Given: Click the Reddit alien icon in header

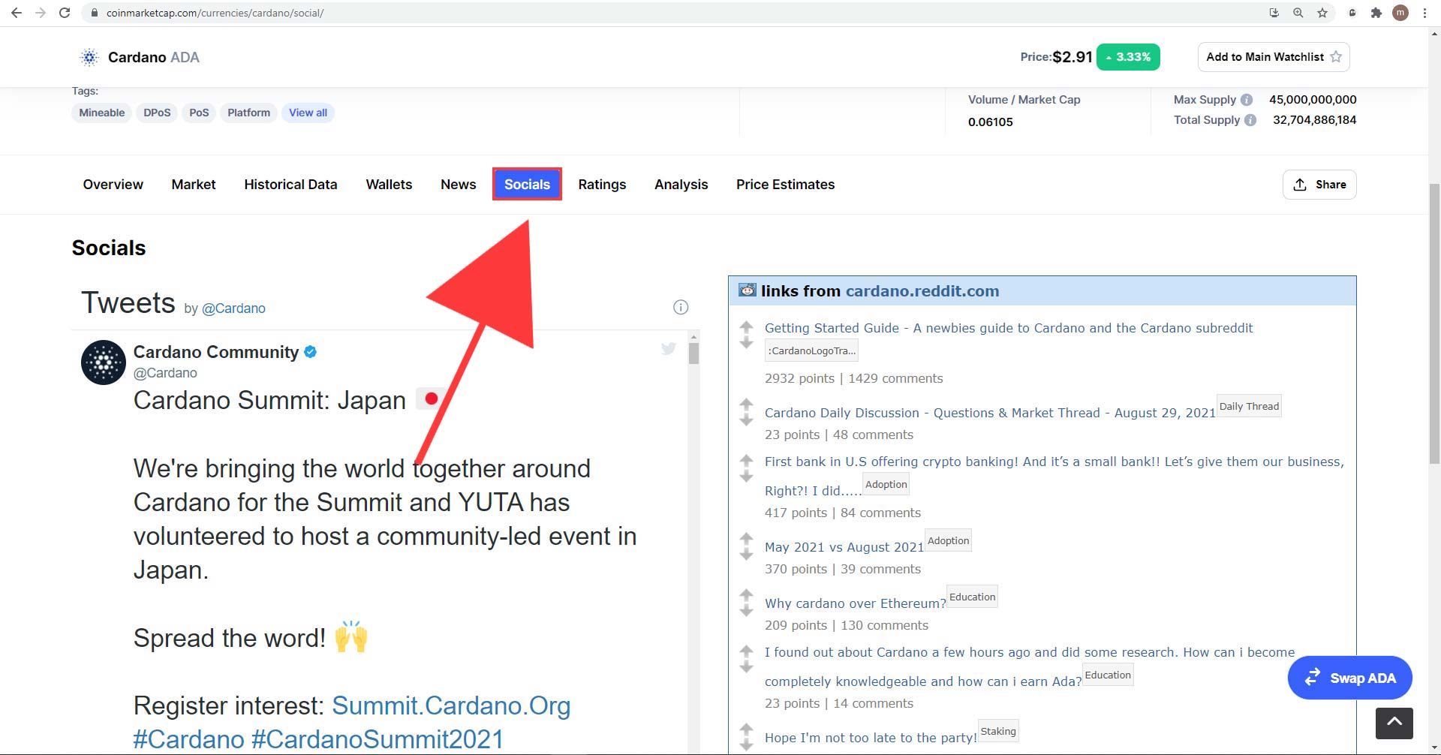Looking at the screenshot, I should point(748,290).
